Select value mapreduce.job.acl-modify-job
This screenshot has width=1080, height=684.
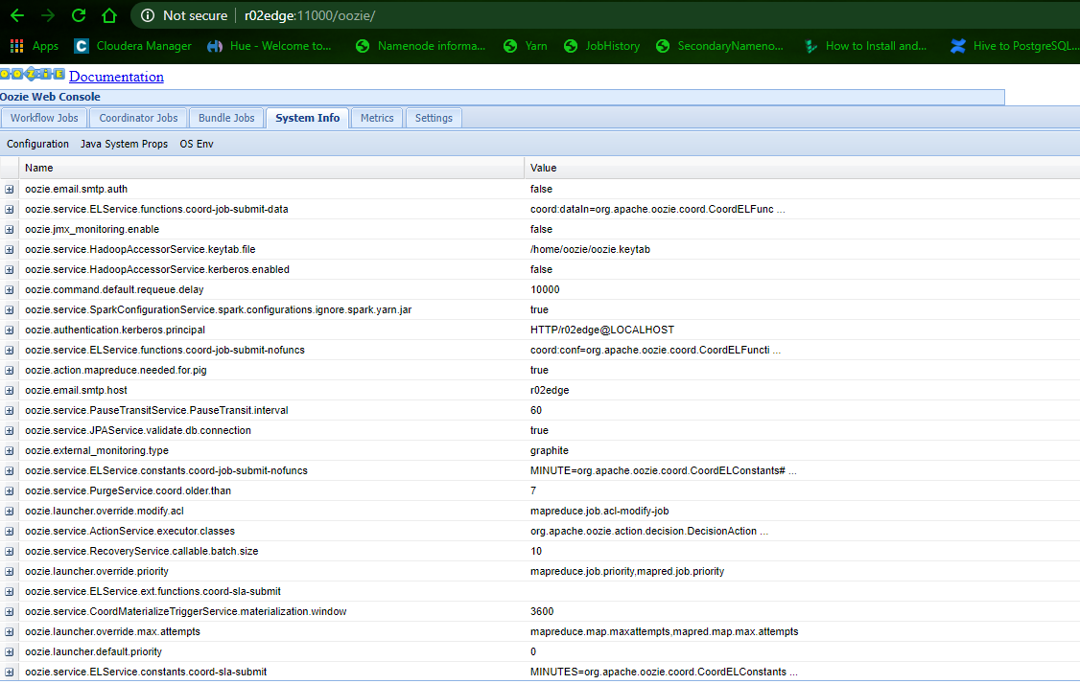tap(599, 511)
